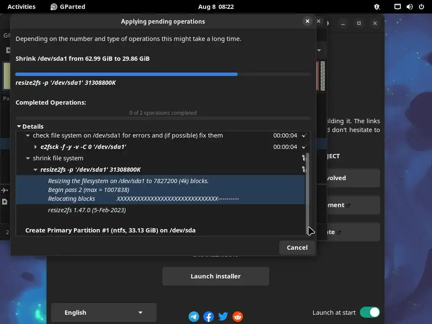The image size is (432, 324).
Task: Collapse the shrink file system row
Action: coord(27,158)
